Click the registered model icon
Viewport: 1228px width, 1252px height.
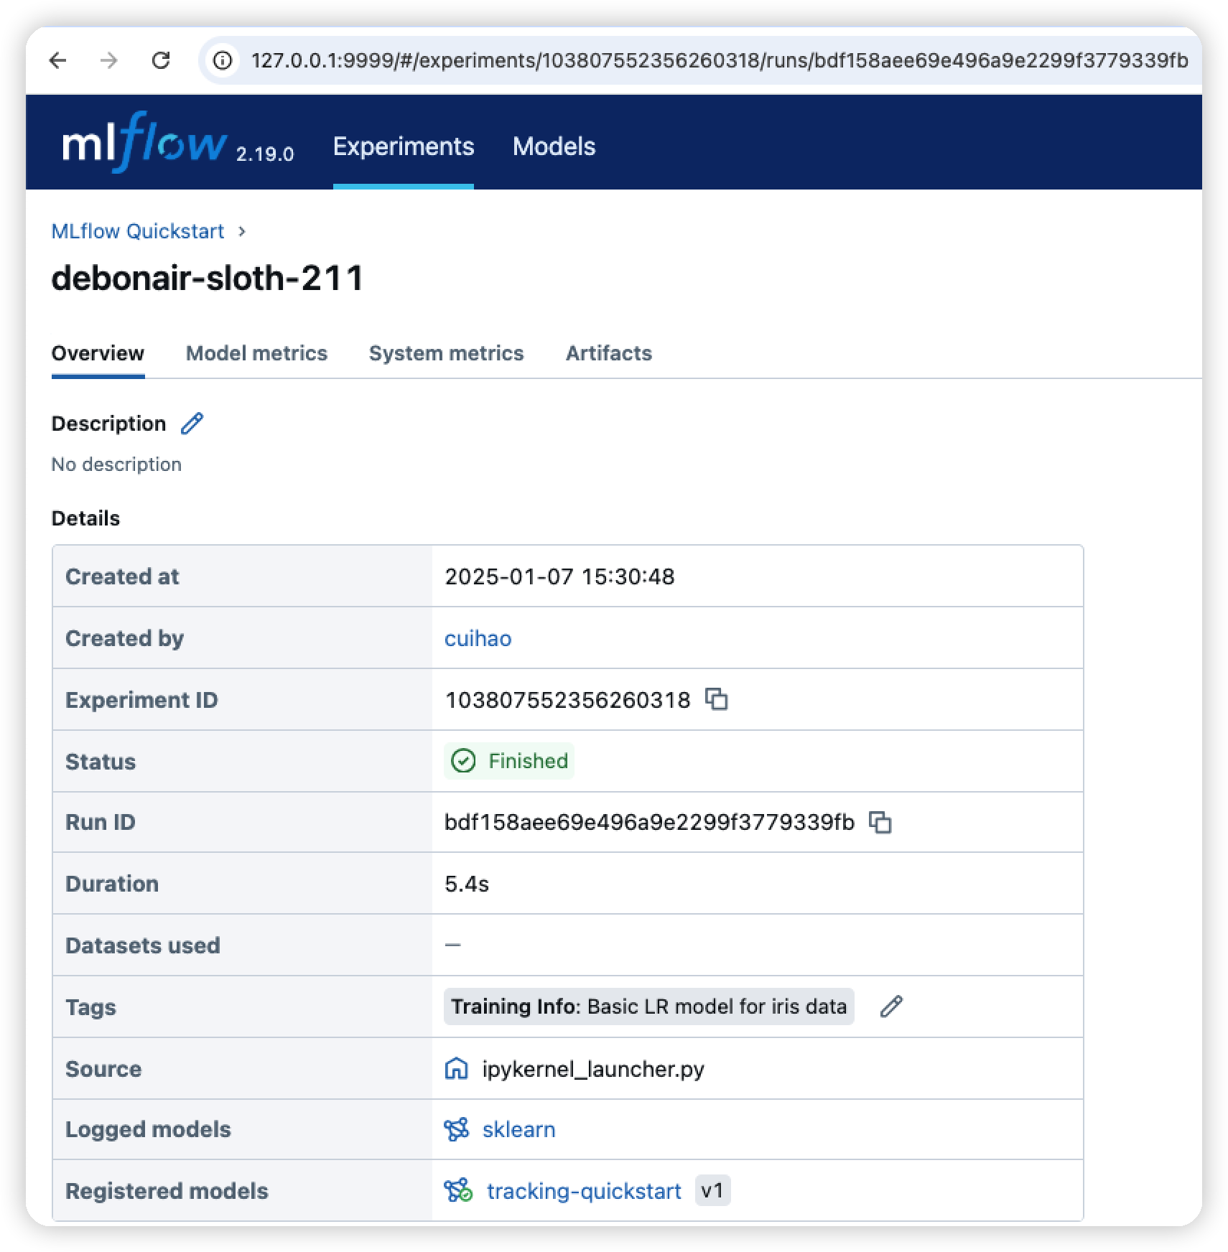click(x=457, y=1191)
